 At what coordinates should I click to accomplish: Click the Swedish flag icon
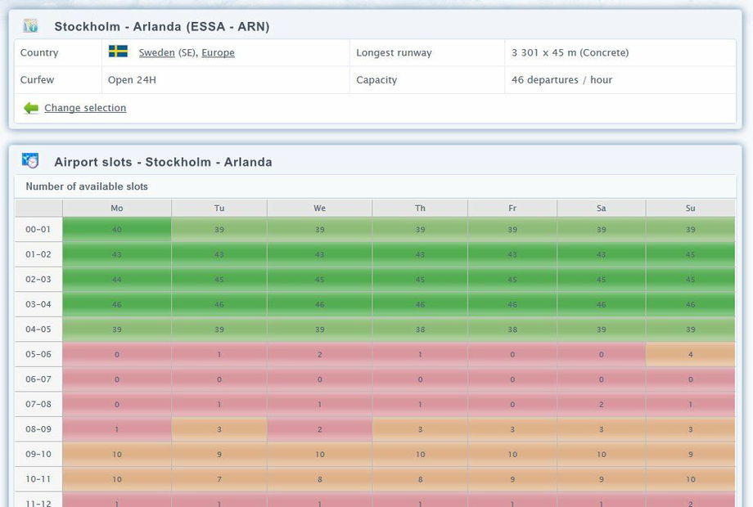pyautogui.click(x=118, y=52)
